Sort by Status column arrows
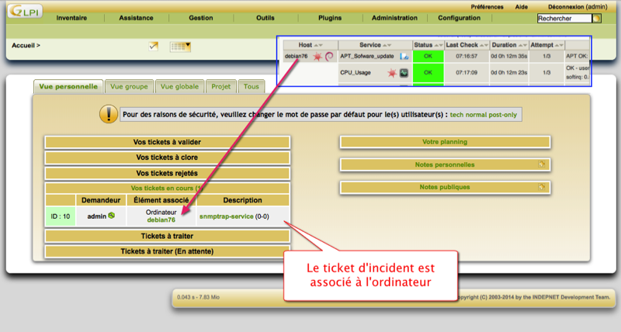 [439, 45]
